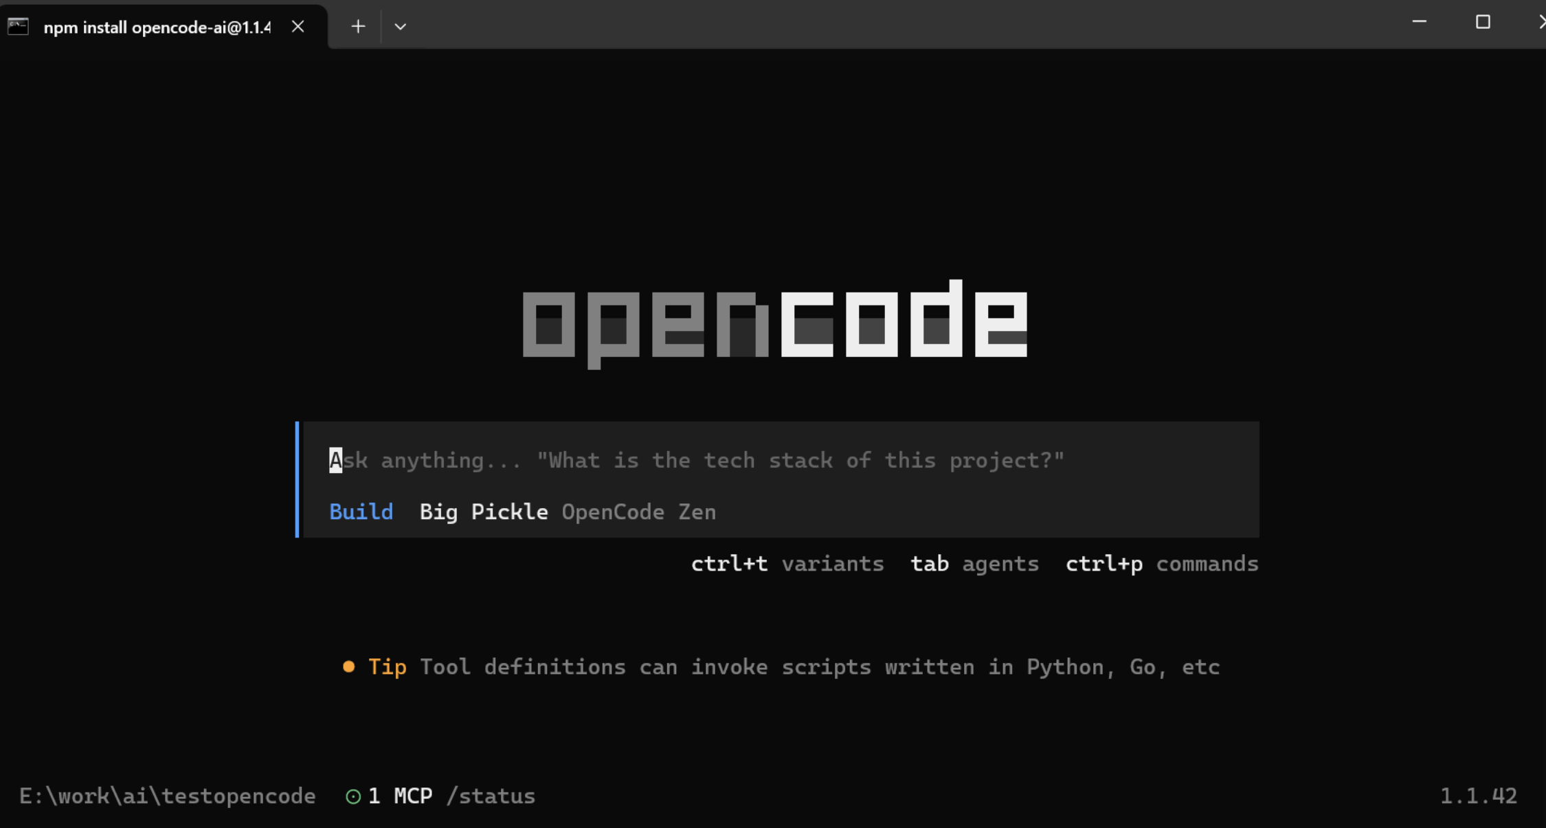Select the npm install opencode-ai tab
Image resolution: width=1546 pixels, height=828 pixels.
click(x=157, y=27)
